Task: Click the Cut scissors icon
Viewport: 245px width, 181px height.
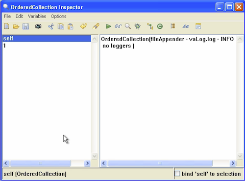Action: point(51,26)
